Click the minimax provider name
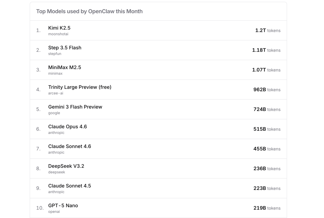This screenshot has width=324, height=218. tap(55, 74)
